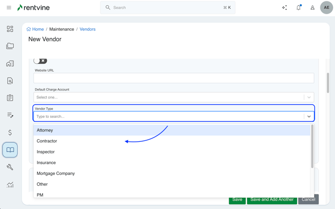Open the dashboard grid icon in sidebar
This screenshot has height=209, width=335.
(x=10, y=29)
